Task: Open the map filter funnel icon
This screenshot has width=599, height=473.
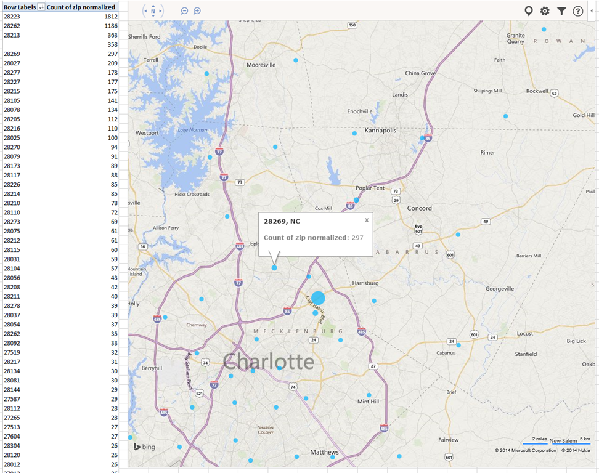Action: (x=561, y=11)
